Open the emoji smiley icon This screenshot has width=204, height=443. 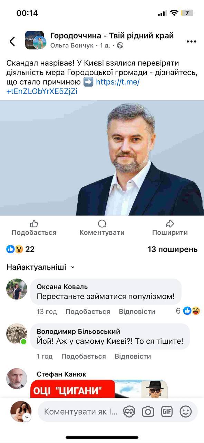(186, 412)
